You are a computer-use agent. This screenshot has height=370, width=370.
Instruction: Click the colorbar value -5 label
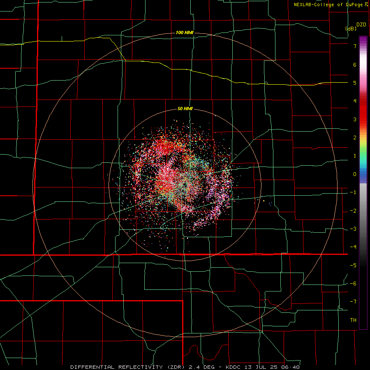[353, 266]
